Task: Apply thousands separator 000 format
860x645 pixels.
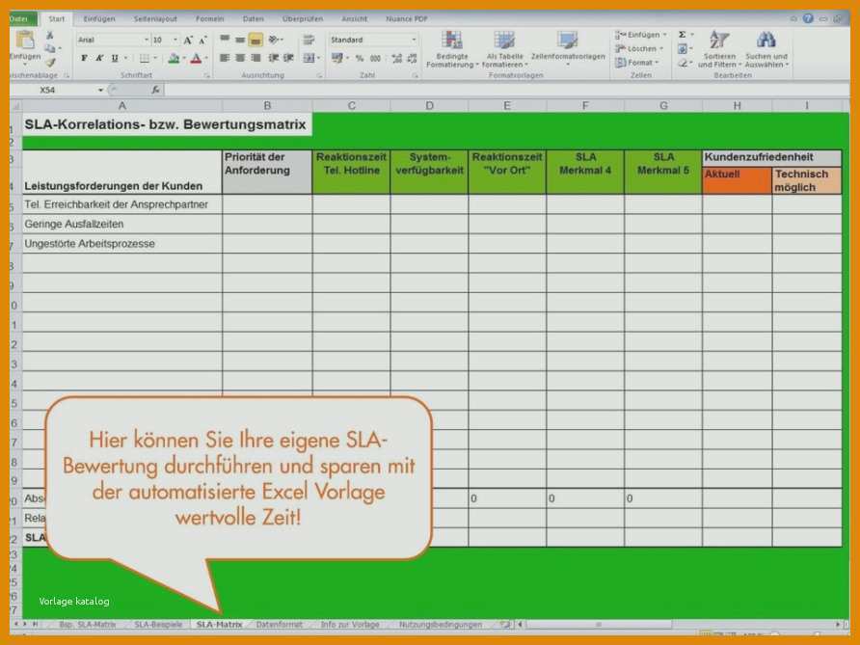Action: point(375,58)
